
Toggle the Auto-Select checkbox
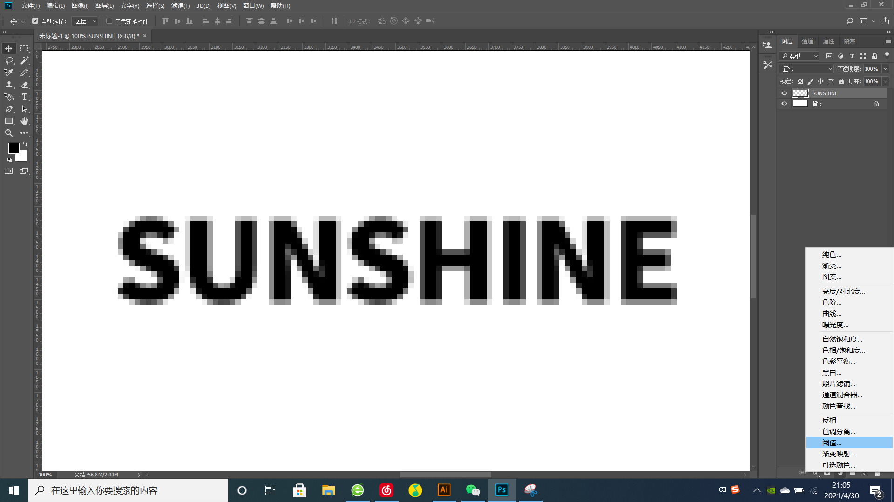(x=35, y=21)
